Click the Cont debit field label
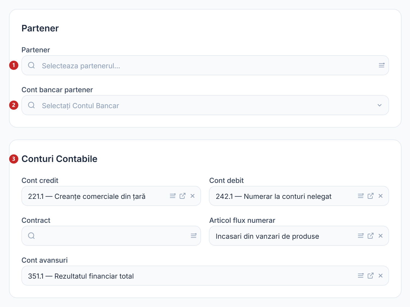The width and height of the screenshot is (410, 307). coord(226,180)
